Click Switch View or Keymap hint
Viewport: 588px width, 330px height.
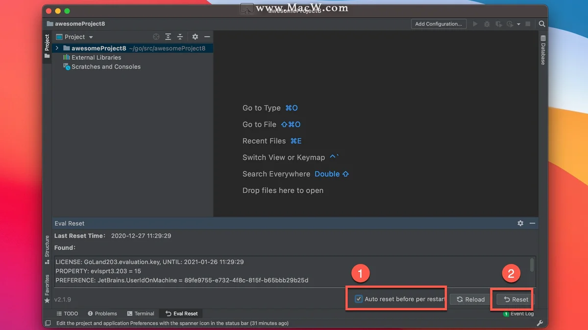284,157
